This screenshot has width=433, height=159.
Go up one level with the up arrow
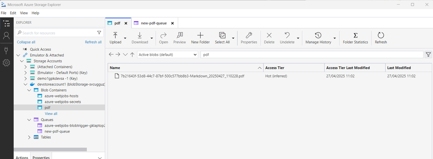pyautogui.click(x=132, y=55)
